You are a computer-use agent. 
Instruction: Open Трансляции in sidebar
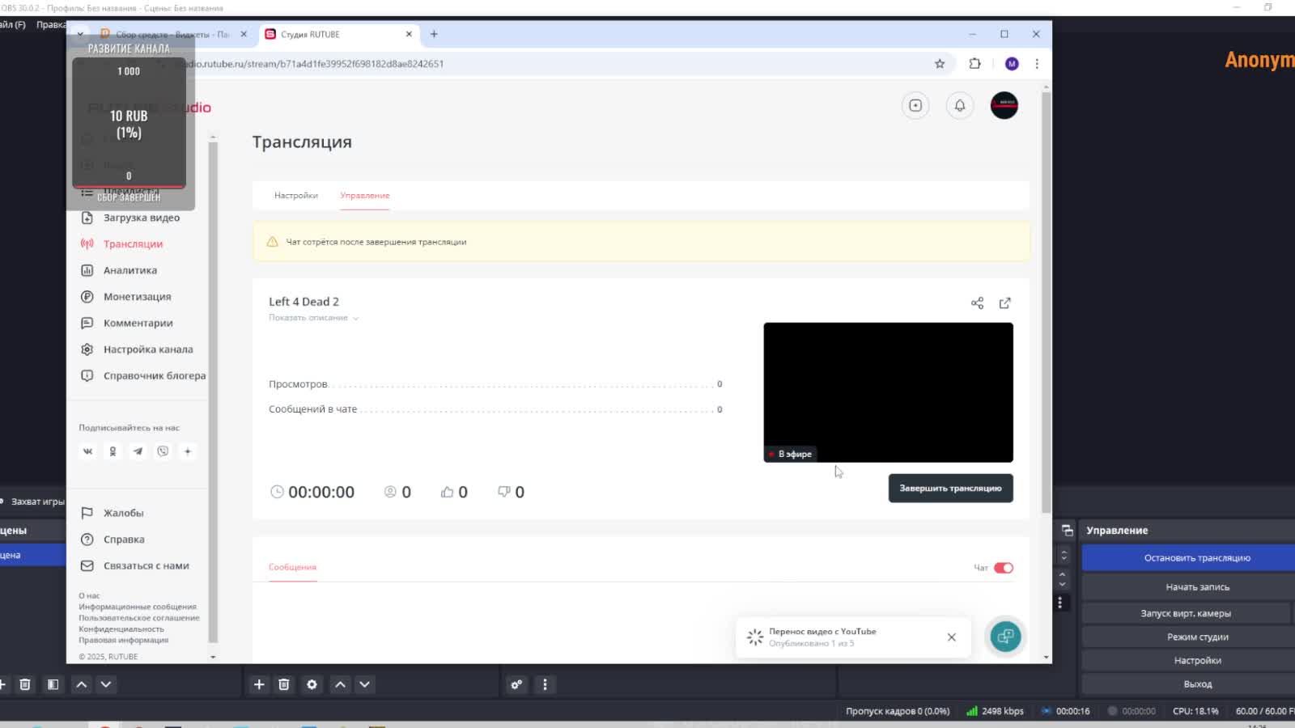pos(133,243)
